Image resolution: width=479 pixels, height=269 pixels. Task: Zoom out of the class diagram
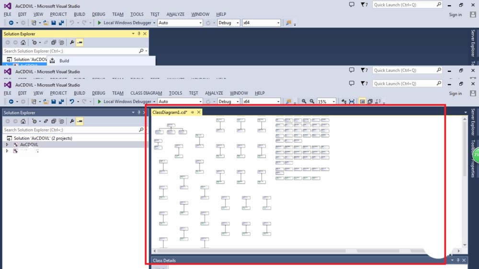(312, 101)
